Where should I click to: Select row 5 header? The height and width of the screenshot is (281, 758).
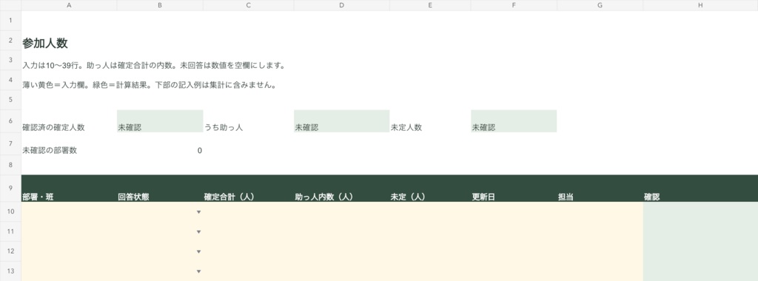(x=10, y=100)
